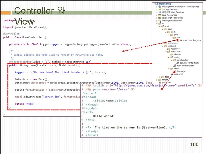Screen dimensions: 206x154
Task: Select HomeController.java in project tree
Action: click(190, 40)
